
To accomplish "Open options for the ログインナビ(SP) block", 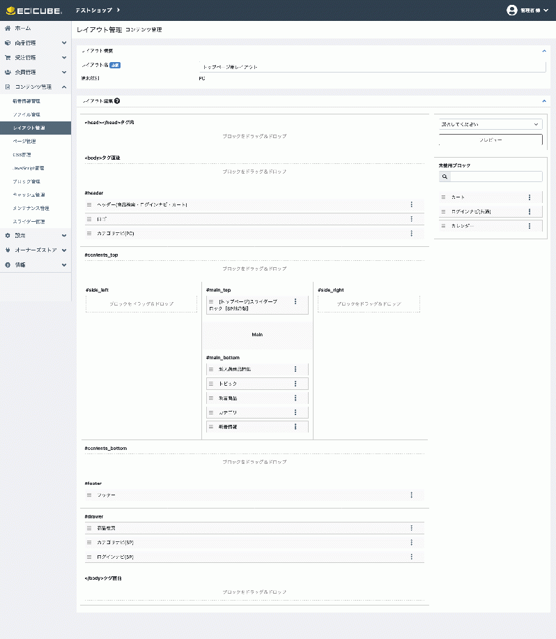I will tap(412, 557).
